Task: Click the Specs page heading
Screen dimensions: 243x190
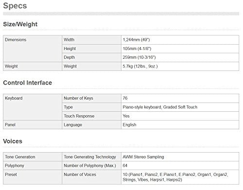Action: 15,6
